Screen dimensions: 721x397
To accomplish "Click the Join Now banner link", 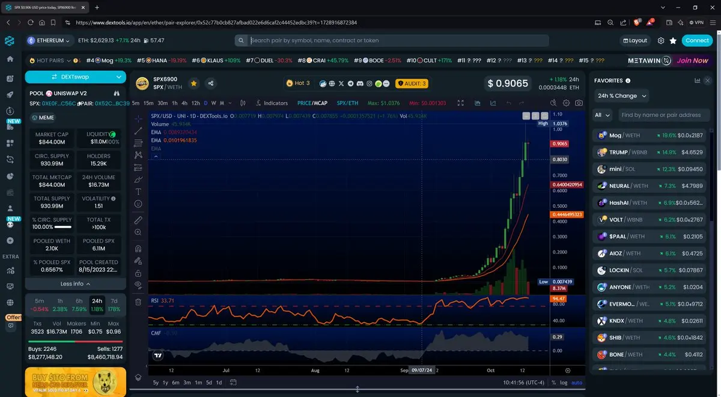I will 692,61.
